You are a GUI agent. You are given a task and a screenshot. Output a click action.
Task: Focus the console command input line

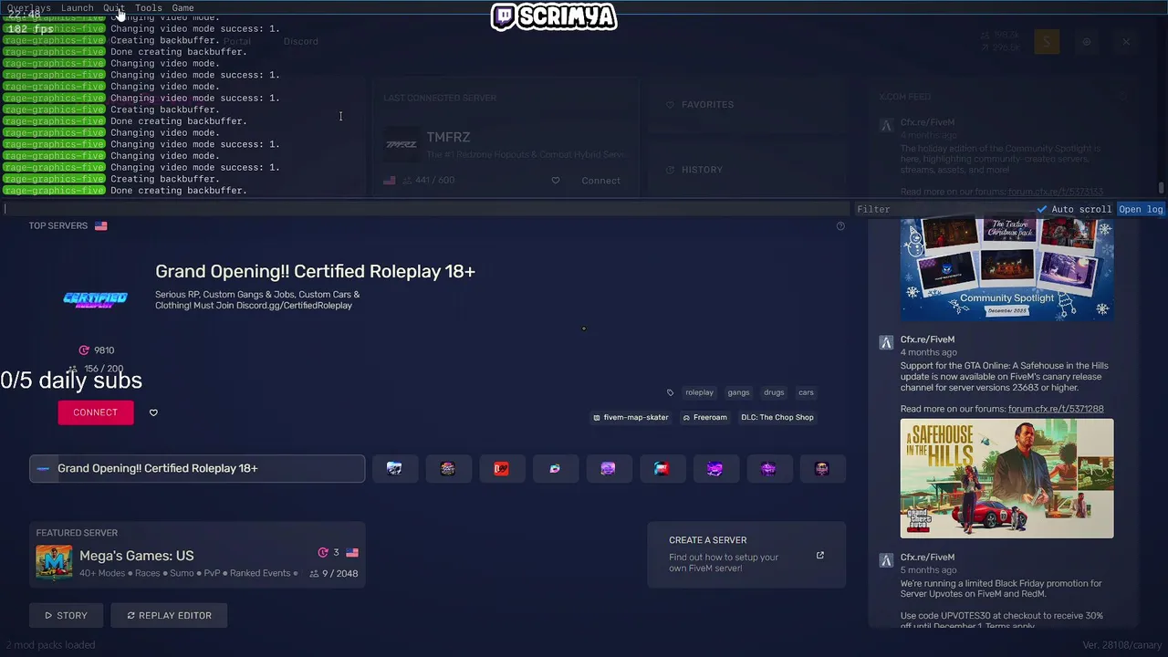(426, 209)
